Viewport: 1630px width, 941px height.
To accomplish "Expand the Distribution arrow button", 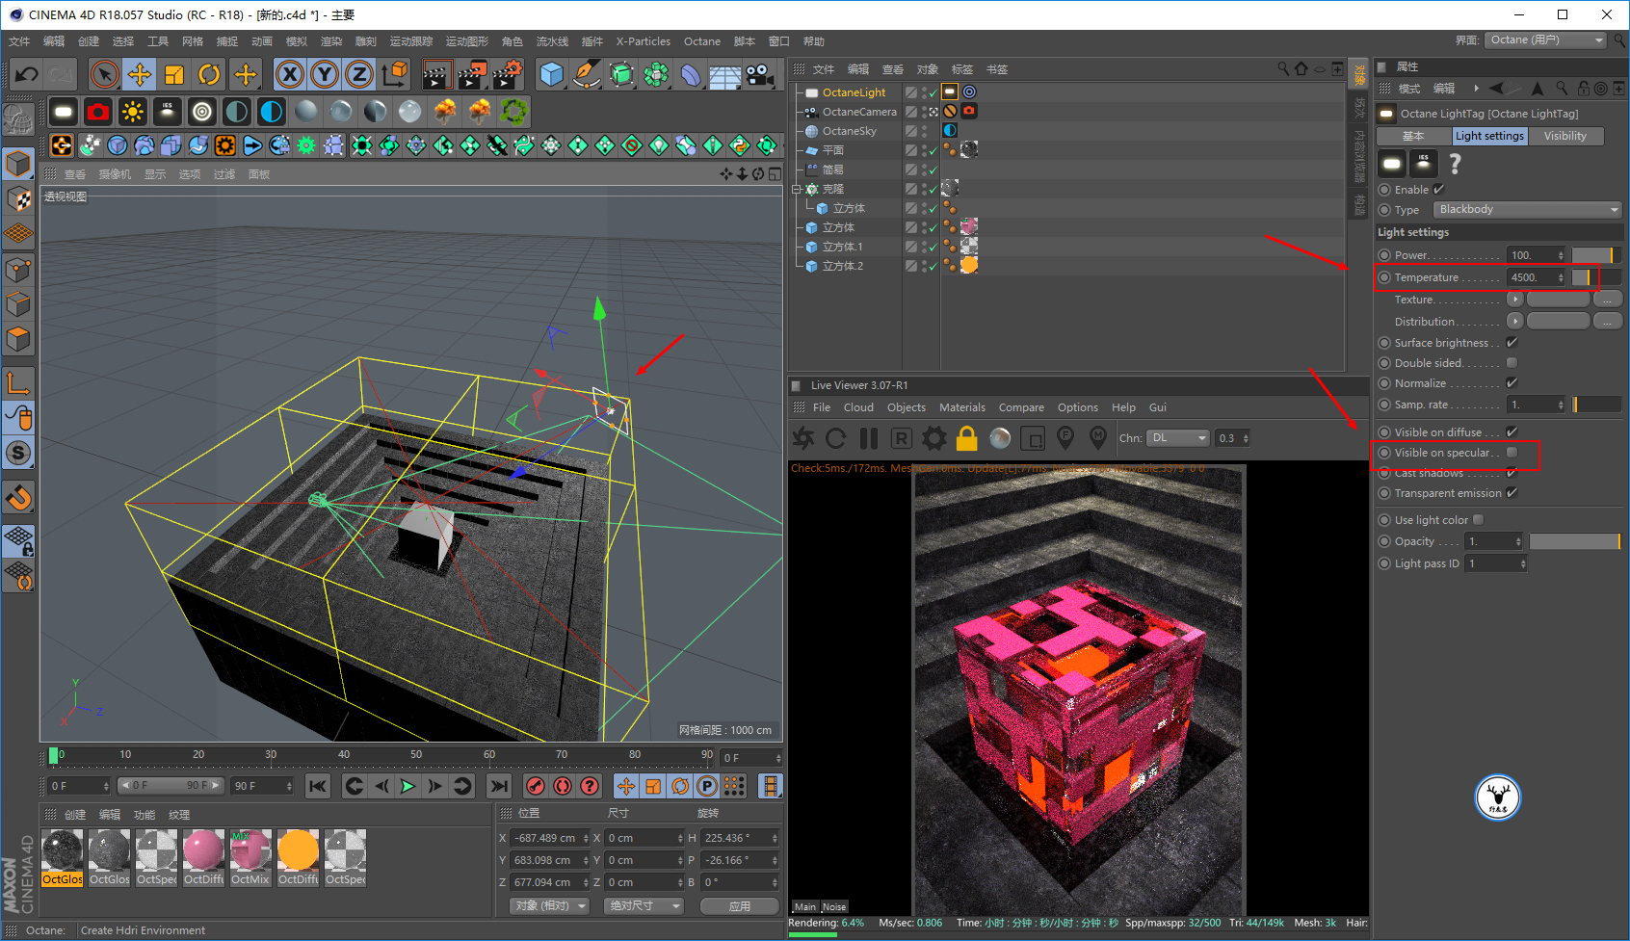I will point(1514,321).
